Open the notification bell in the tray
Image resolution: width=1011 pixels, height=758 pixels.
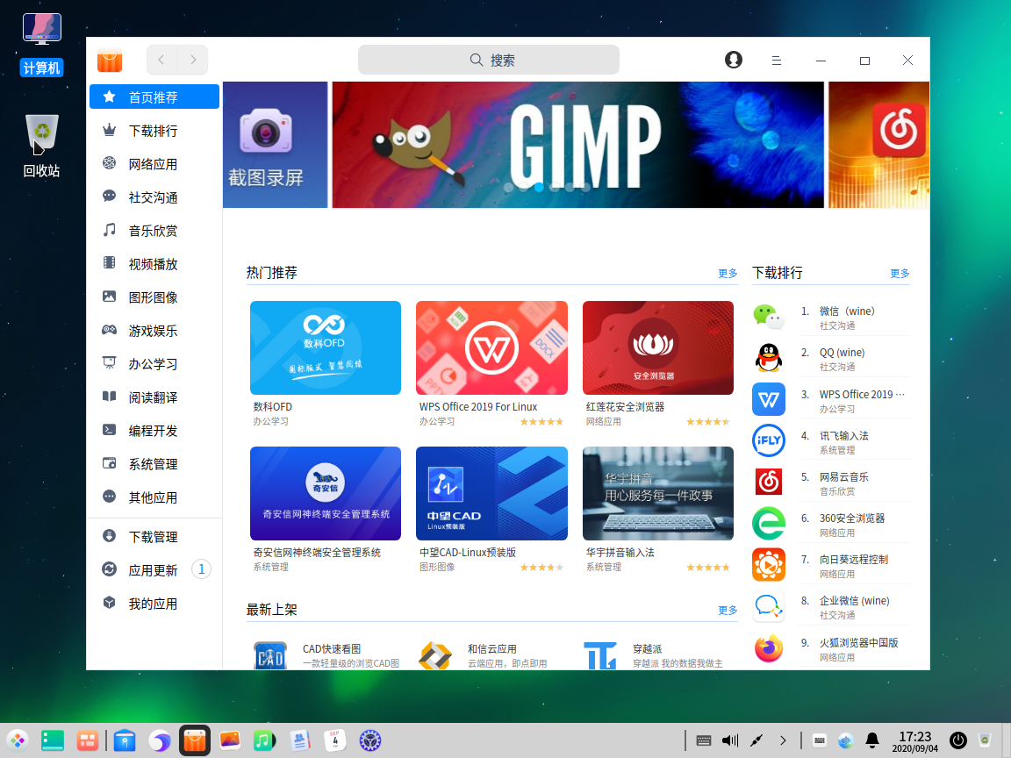[871, 740]
